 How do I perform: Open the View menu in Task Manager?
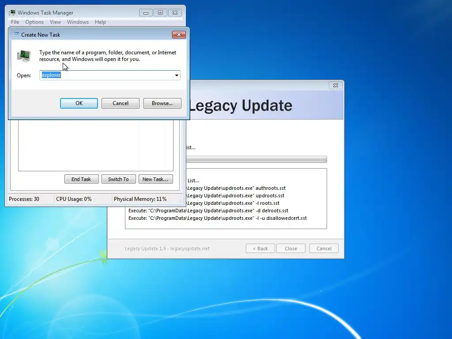pyautogui.click(x=55, y=22)
